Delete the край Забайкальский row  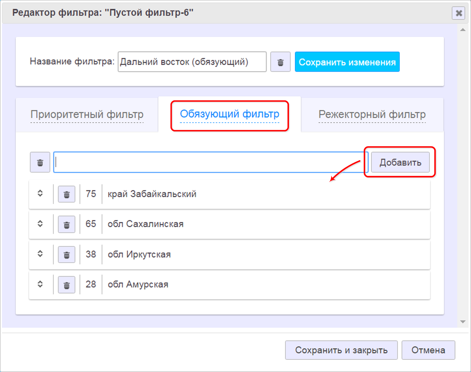pos(67,194)
